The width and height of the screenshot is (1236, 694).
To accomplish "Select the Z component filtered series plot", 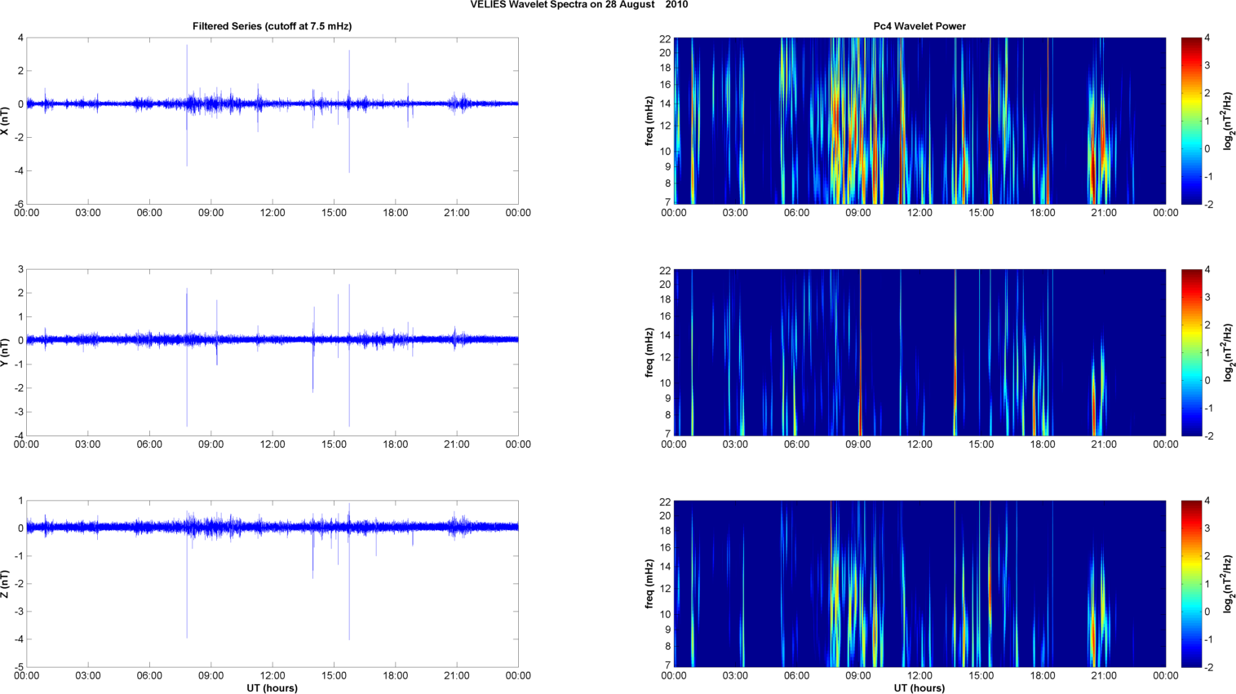I will coord(272,584).
